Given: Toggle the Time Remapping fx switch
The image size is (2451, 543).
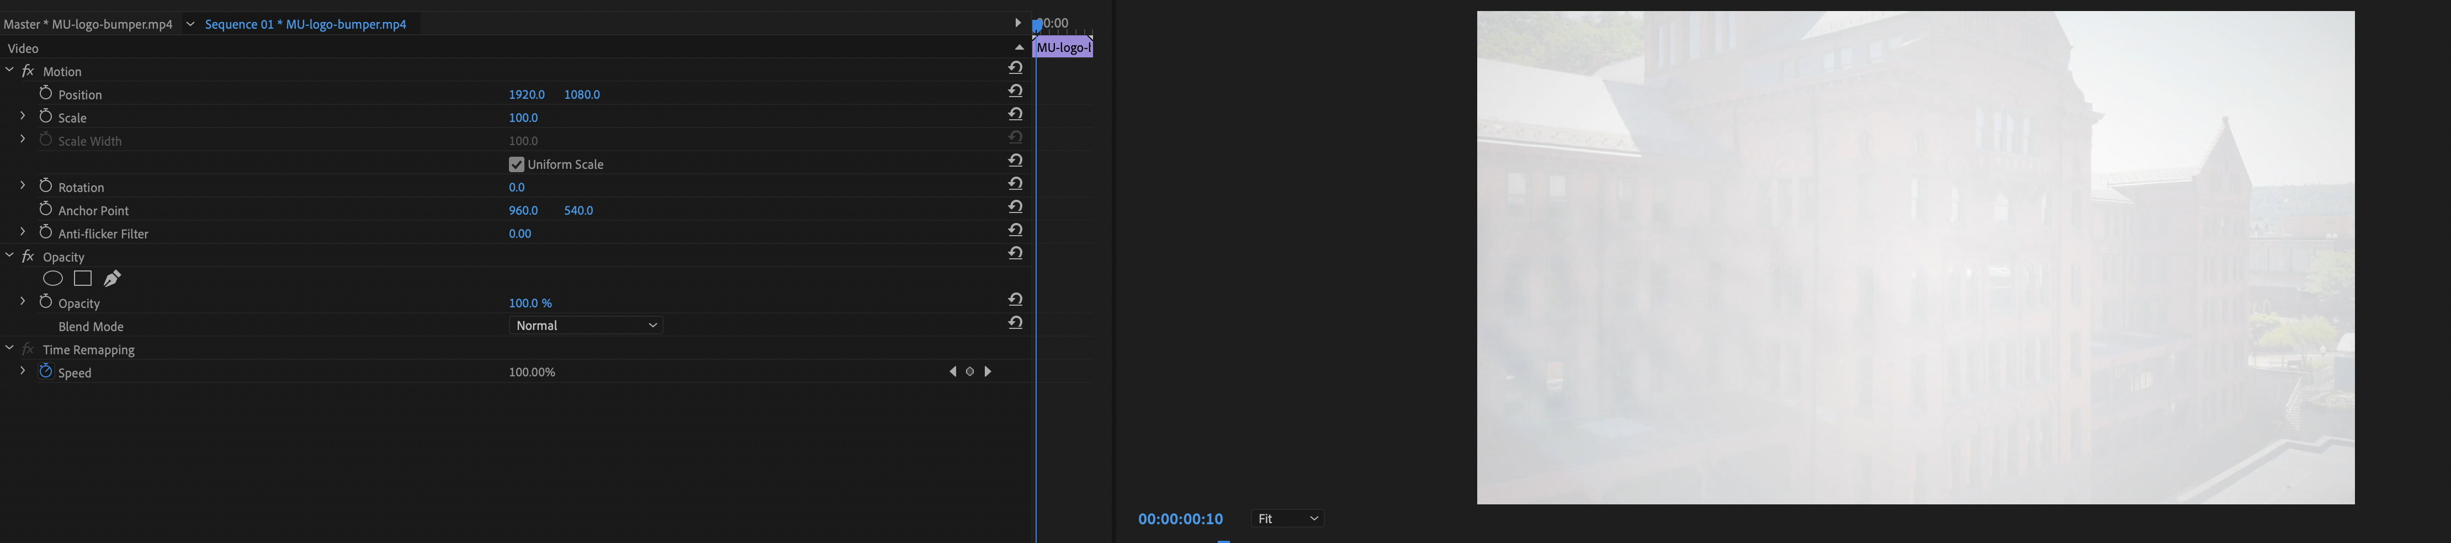Looking at the screenshot, I should 28,349.
